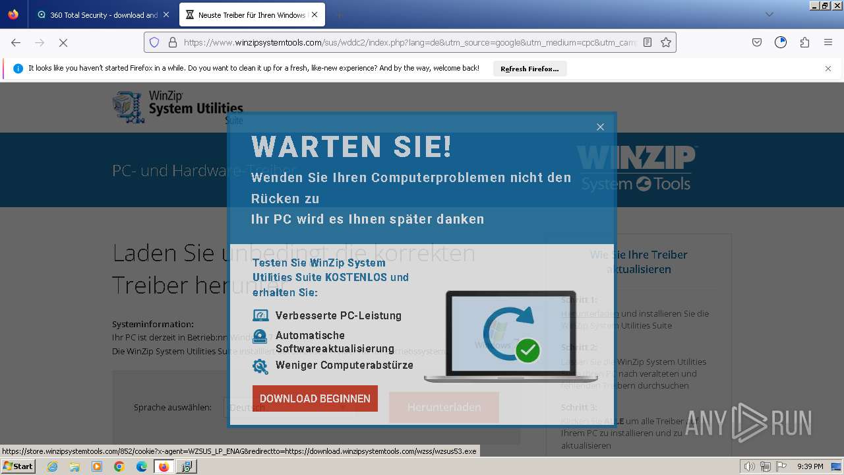This screenshot has height=475, width=844.
Task: Click the laptop update illustration in popup
Action: pyautogui.click(x=510, y=336)
